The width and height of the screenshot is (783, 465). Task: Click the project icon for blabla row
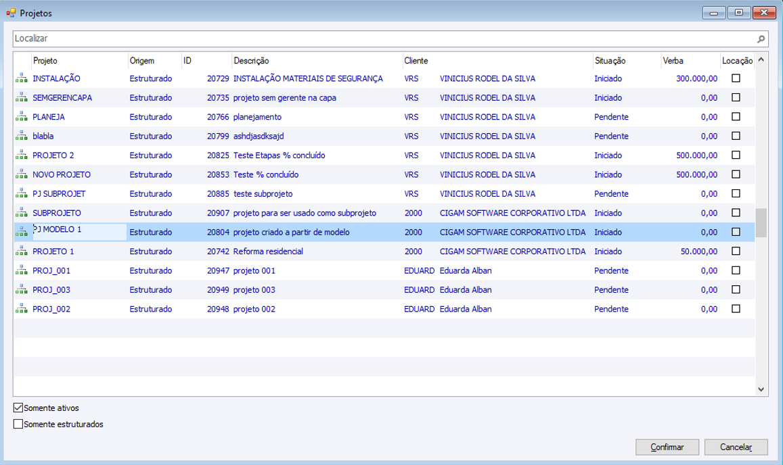22,137
